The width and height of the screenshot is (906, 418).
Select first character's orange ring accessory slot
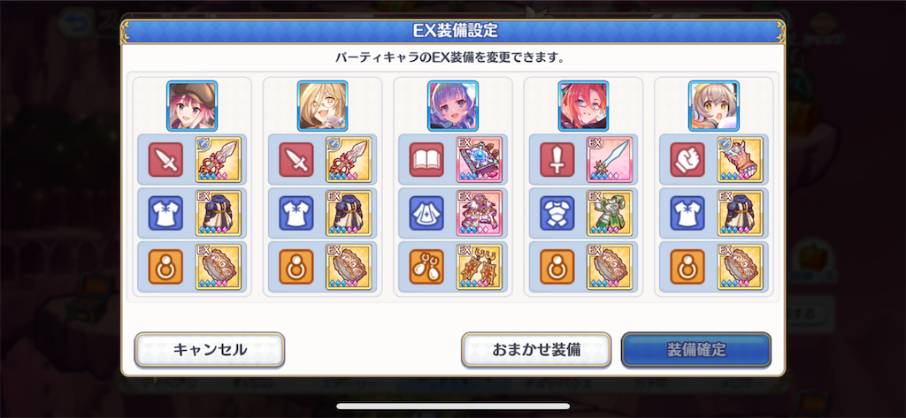tap(165, 267)
